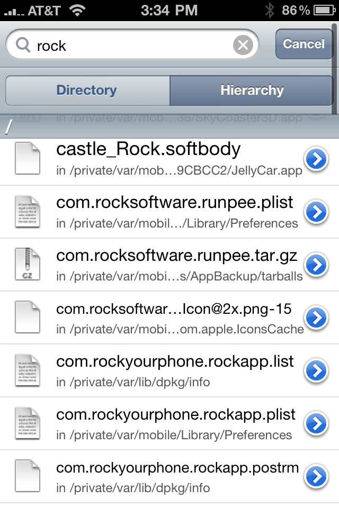Switch to the Directory search scope
Viewport: 339px width, 508px height.
pos(87,90)
